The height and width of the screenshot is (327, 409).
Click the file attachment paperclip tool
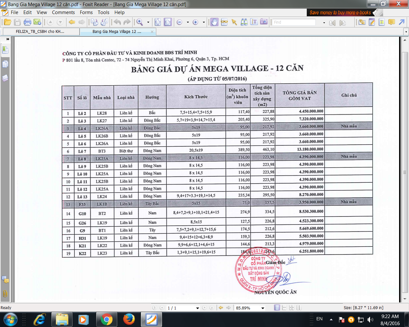[x=362, y=22]
